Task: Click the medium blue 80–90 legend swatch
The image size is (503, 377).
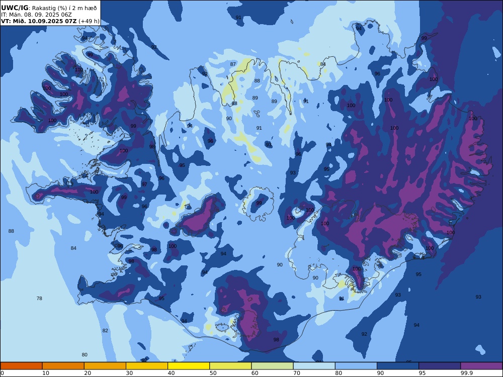Action: point(356,366)
